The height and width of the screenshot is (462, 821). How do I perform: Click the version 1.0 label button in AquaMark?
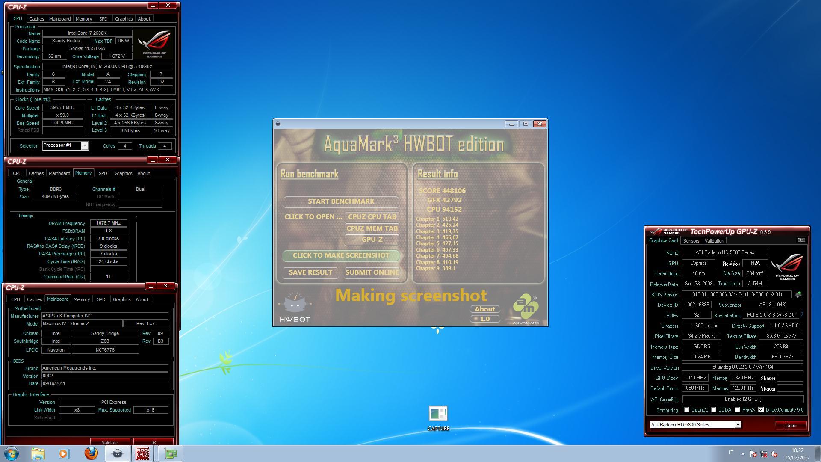[485, 319]
